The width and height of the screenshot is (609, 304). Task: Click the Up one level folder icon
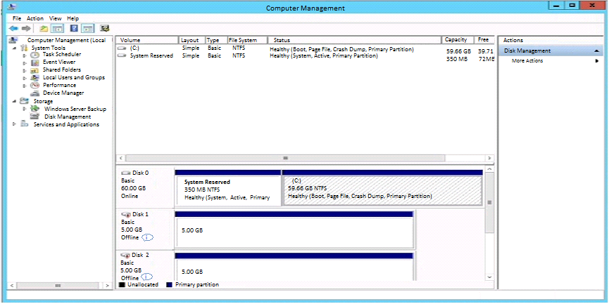[x=44, y=29]
